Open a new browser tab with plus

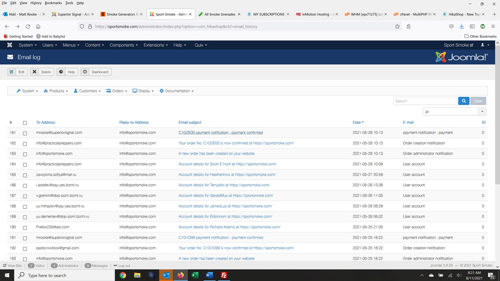coord(494,14)
